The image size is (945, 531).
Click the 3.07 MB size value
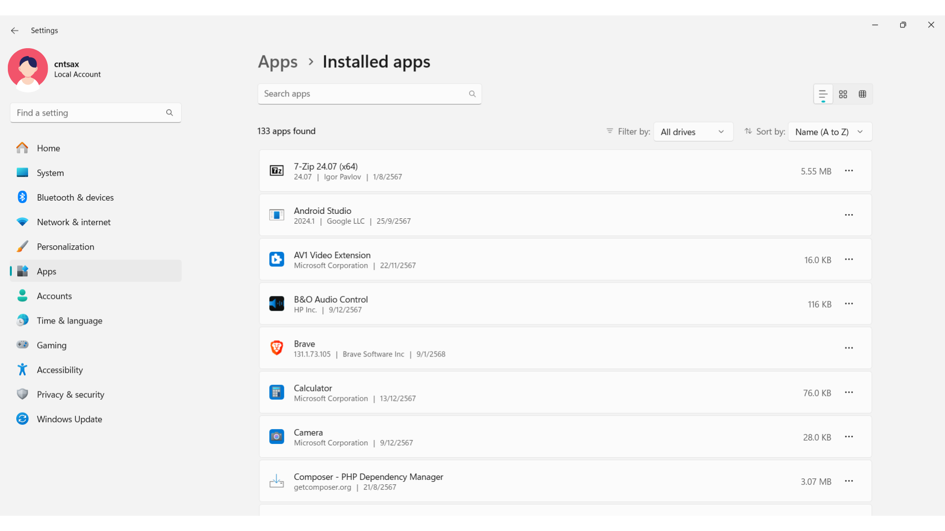click(816, 482)
